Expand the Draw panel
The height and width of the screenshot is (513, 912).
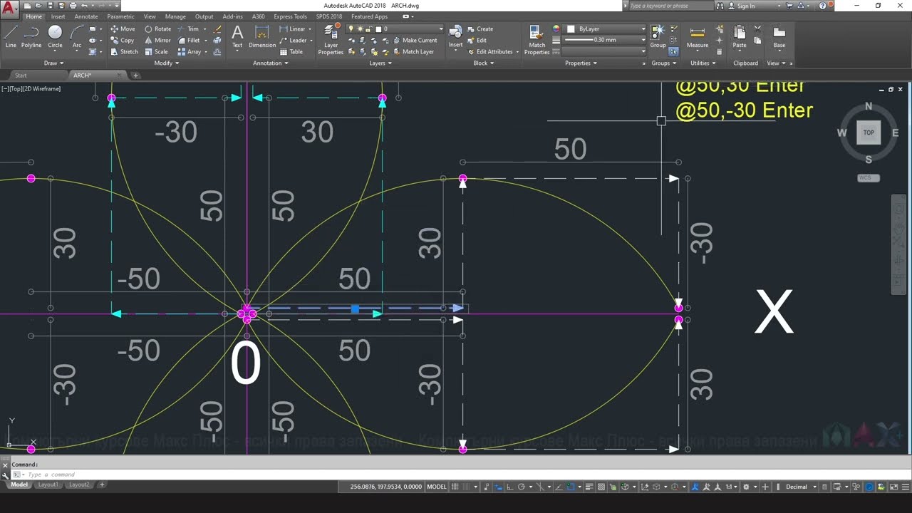[x=53, y=63]
